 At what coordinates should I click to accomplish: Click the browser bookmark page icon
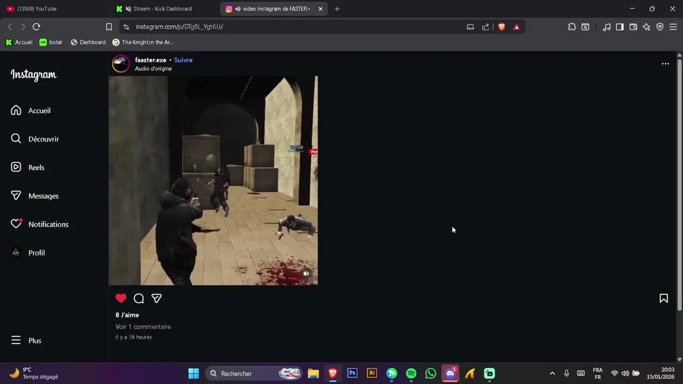pos(109,27)
